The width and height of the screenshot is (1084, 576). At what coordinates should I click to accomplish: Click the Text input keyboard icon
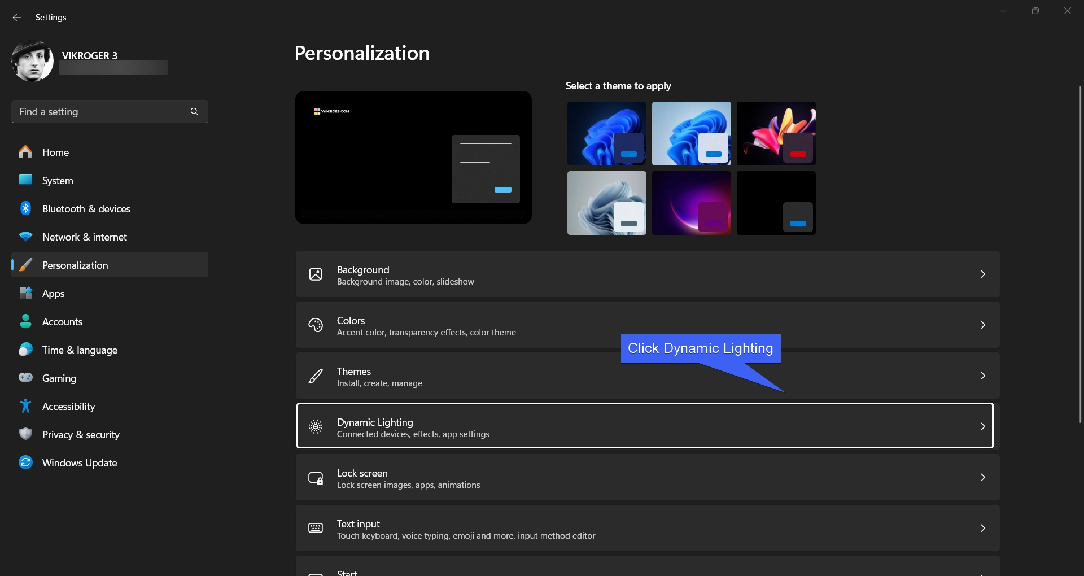(x=316, y=528)
